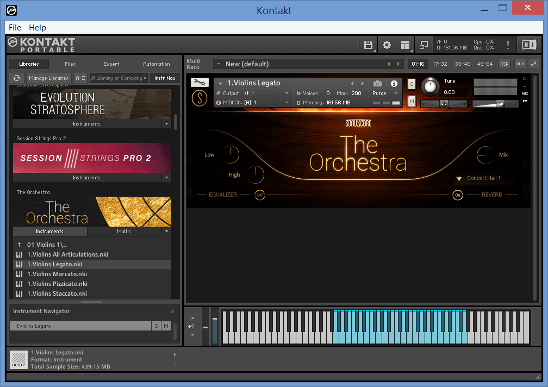Viewport: 548px width, 387px height.
Task: Select 1.Violins Marcato.nki in the list
Action: coord(92,274)
